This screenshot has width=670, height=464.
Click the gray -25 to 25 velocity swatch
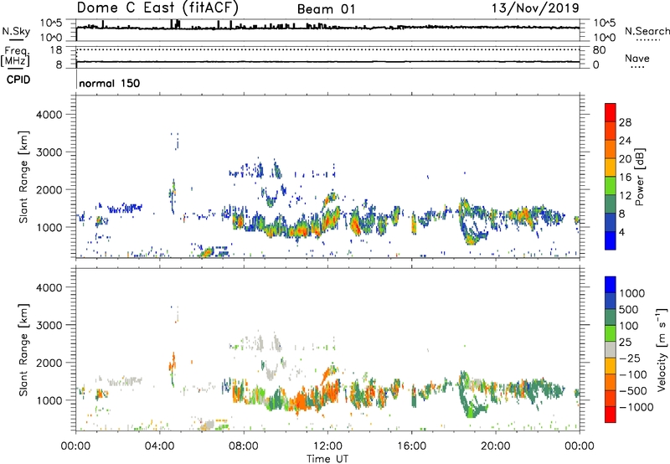pos(611,349)
